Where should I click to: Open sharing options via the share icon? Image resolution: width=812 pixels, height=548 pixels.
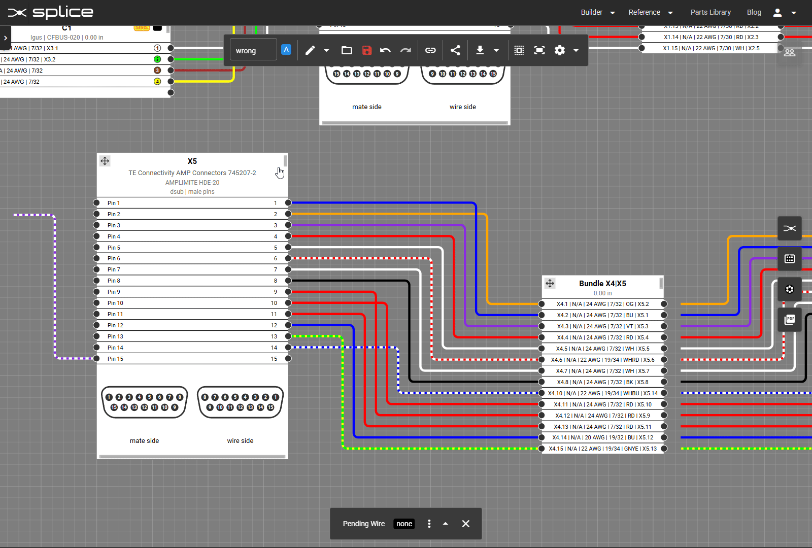(455, 50)
